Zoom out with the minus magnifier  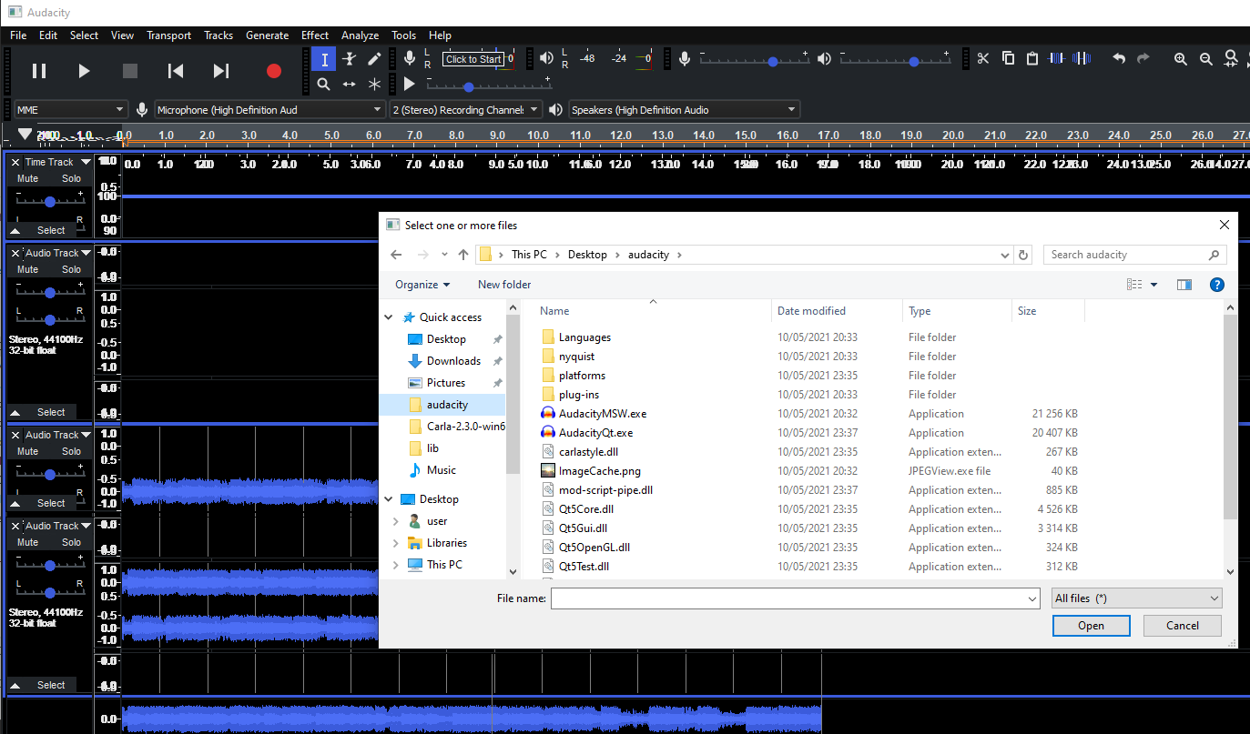(1206, 59)
